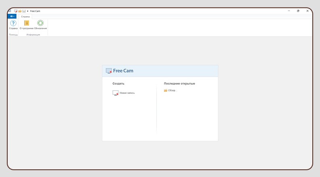Click the save floppy disk icon in the title bar
The width and height of the screenshot is (320, 177).
[x=24, y=11]
